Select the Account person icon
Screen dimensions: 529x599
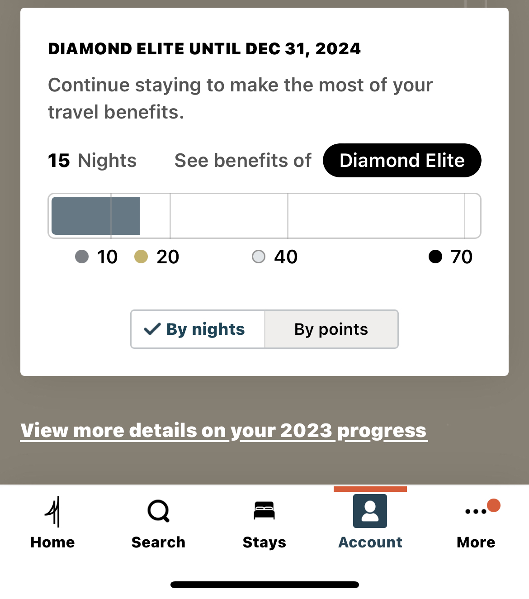coord(370,511)
